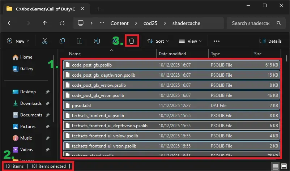290x171 pixels.
Task: Expand hidden breadcrumb path ellipsis
Action: pos(102,23)
